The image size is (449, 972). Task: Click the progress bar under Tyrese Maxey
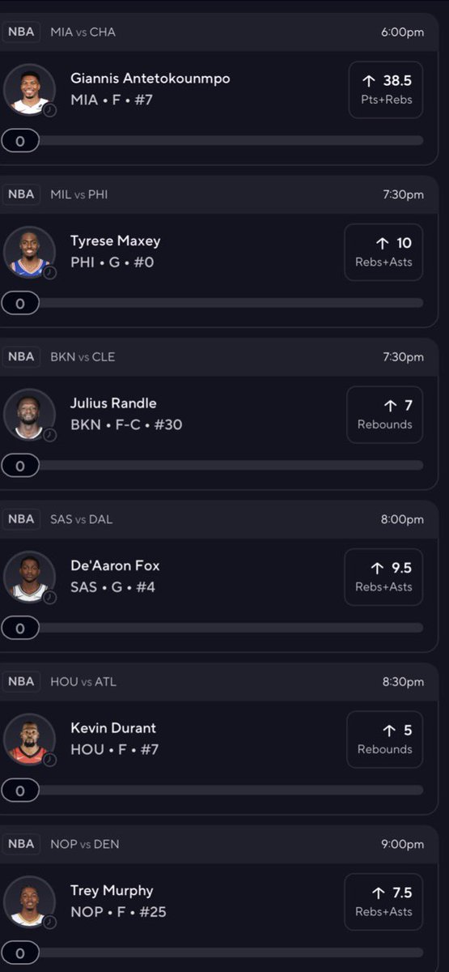tap(212, 303)
